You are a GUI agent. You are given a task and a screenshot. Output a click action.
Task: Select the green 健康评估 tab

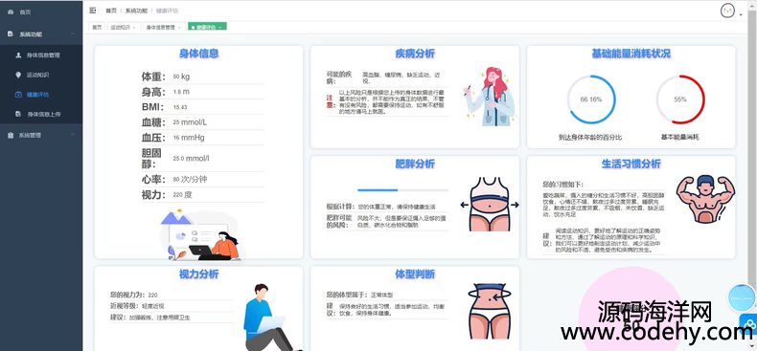pyautogui.click(x=206, y=28)
